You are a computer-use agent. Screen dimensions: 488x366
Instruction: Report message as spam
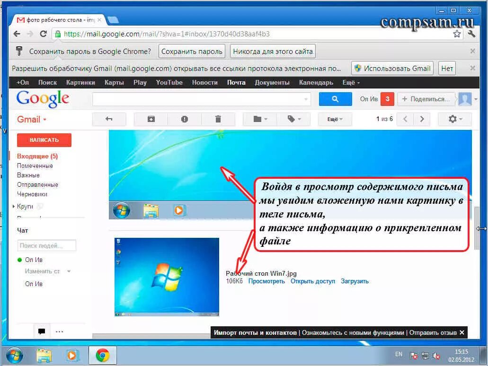pos(185,119)
